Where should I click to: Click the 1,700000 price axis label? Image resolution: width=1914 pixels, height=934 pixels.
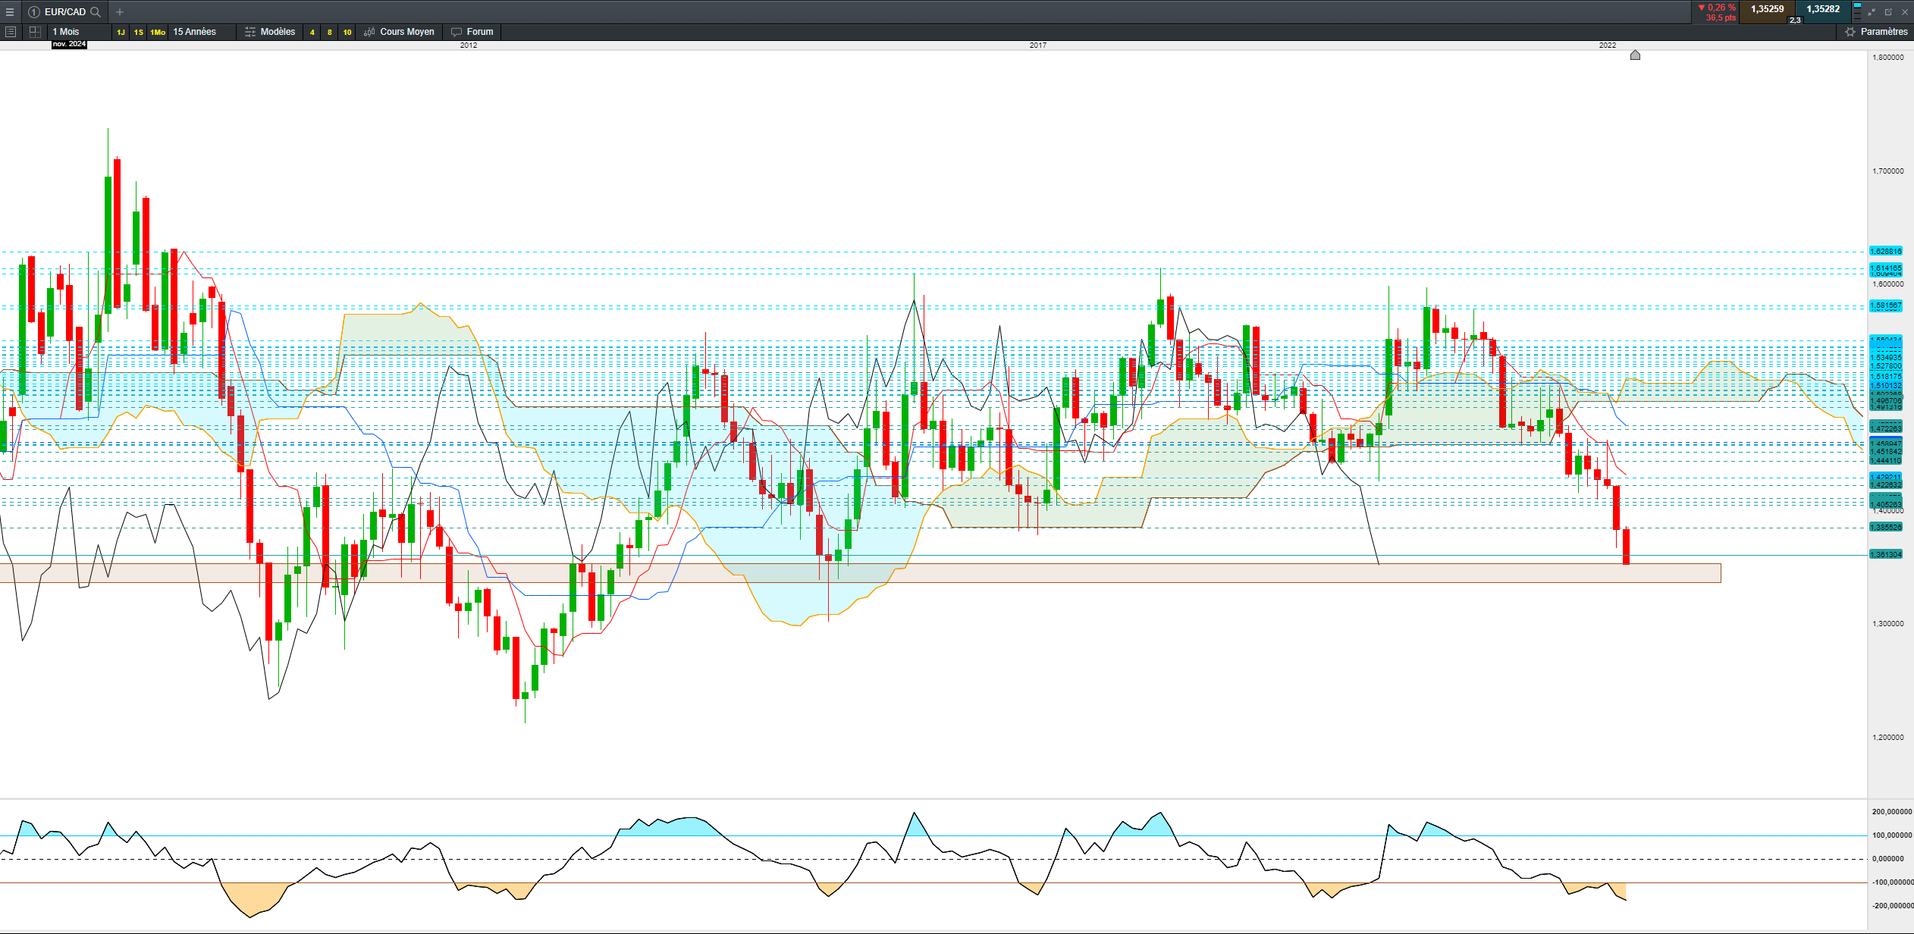[x=1888, y=171]
